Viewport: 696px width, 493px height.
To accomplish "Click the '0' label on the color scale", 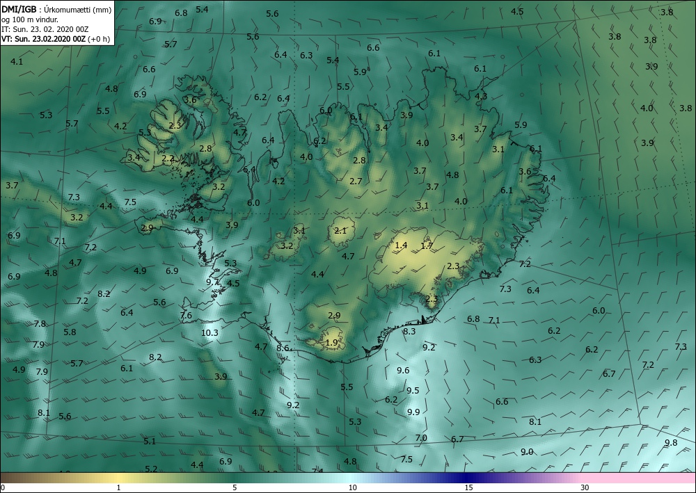I will pyautogui.click(x=3, y=487).
